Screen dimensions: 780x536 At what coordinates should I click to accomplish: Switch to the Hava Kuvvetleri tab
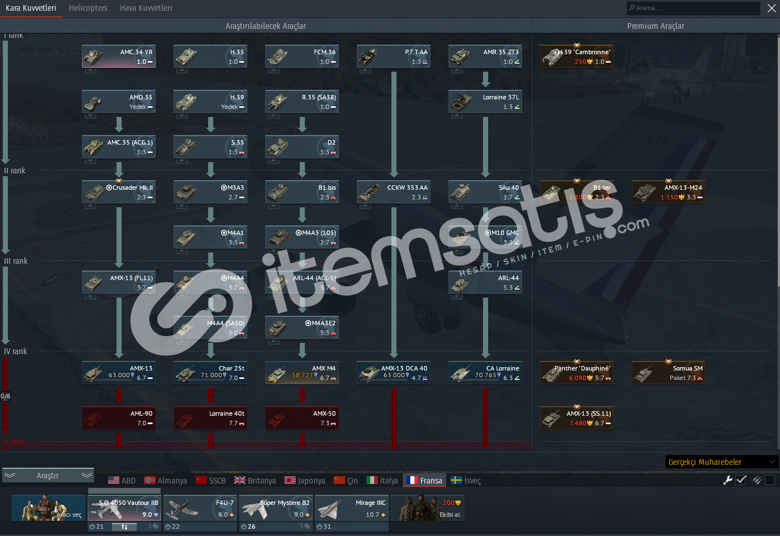(x=146, y=8)
